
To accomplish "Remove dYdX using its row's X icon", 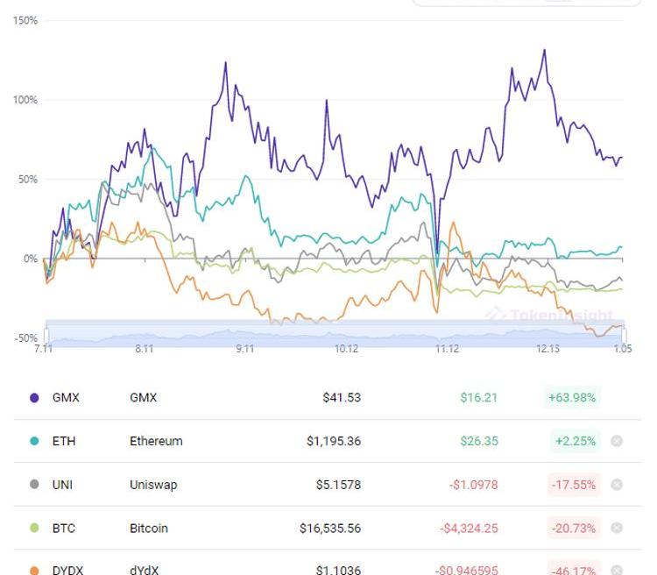I will pyautogui.click(x=616, y=570).
